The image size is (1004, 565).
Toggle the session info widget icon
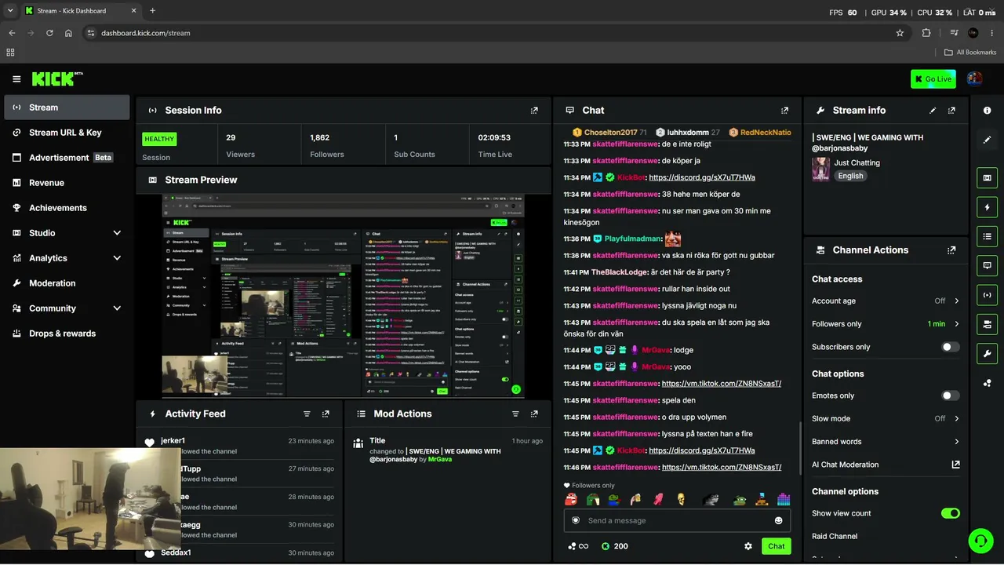[x=988, y=295]
